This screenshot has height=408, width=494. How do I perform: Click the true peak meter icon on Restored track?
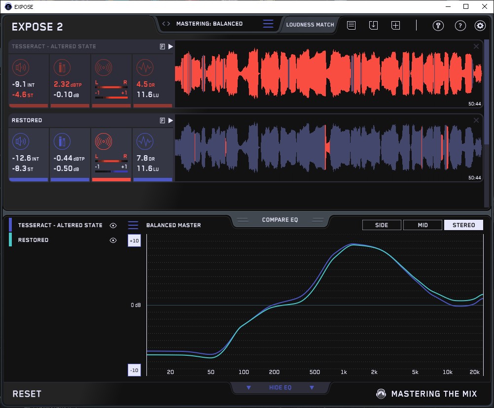(62, 142)
